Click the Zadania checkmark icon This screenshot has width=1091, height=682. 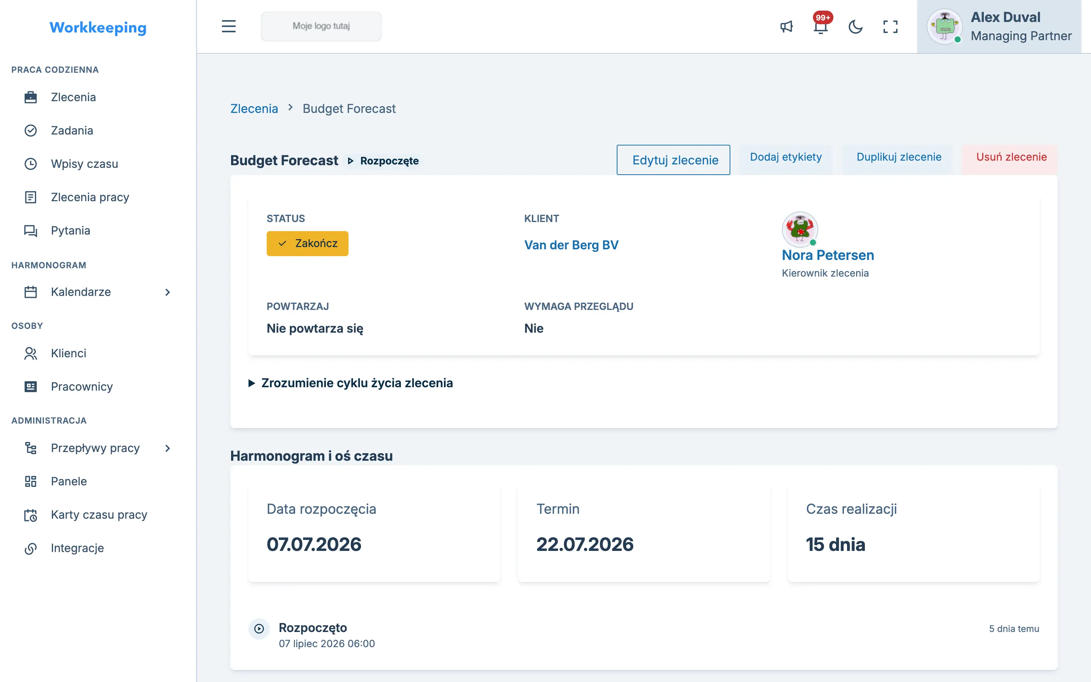coord(31,130)
